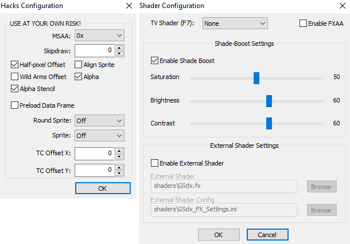350x244 pixels.
Task: Click OK in Hacks Configuration
Action: click(x=102, y=188)
